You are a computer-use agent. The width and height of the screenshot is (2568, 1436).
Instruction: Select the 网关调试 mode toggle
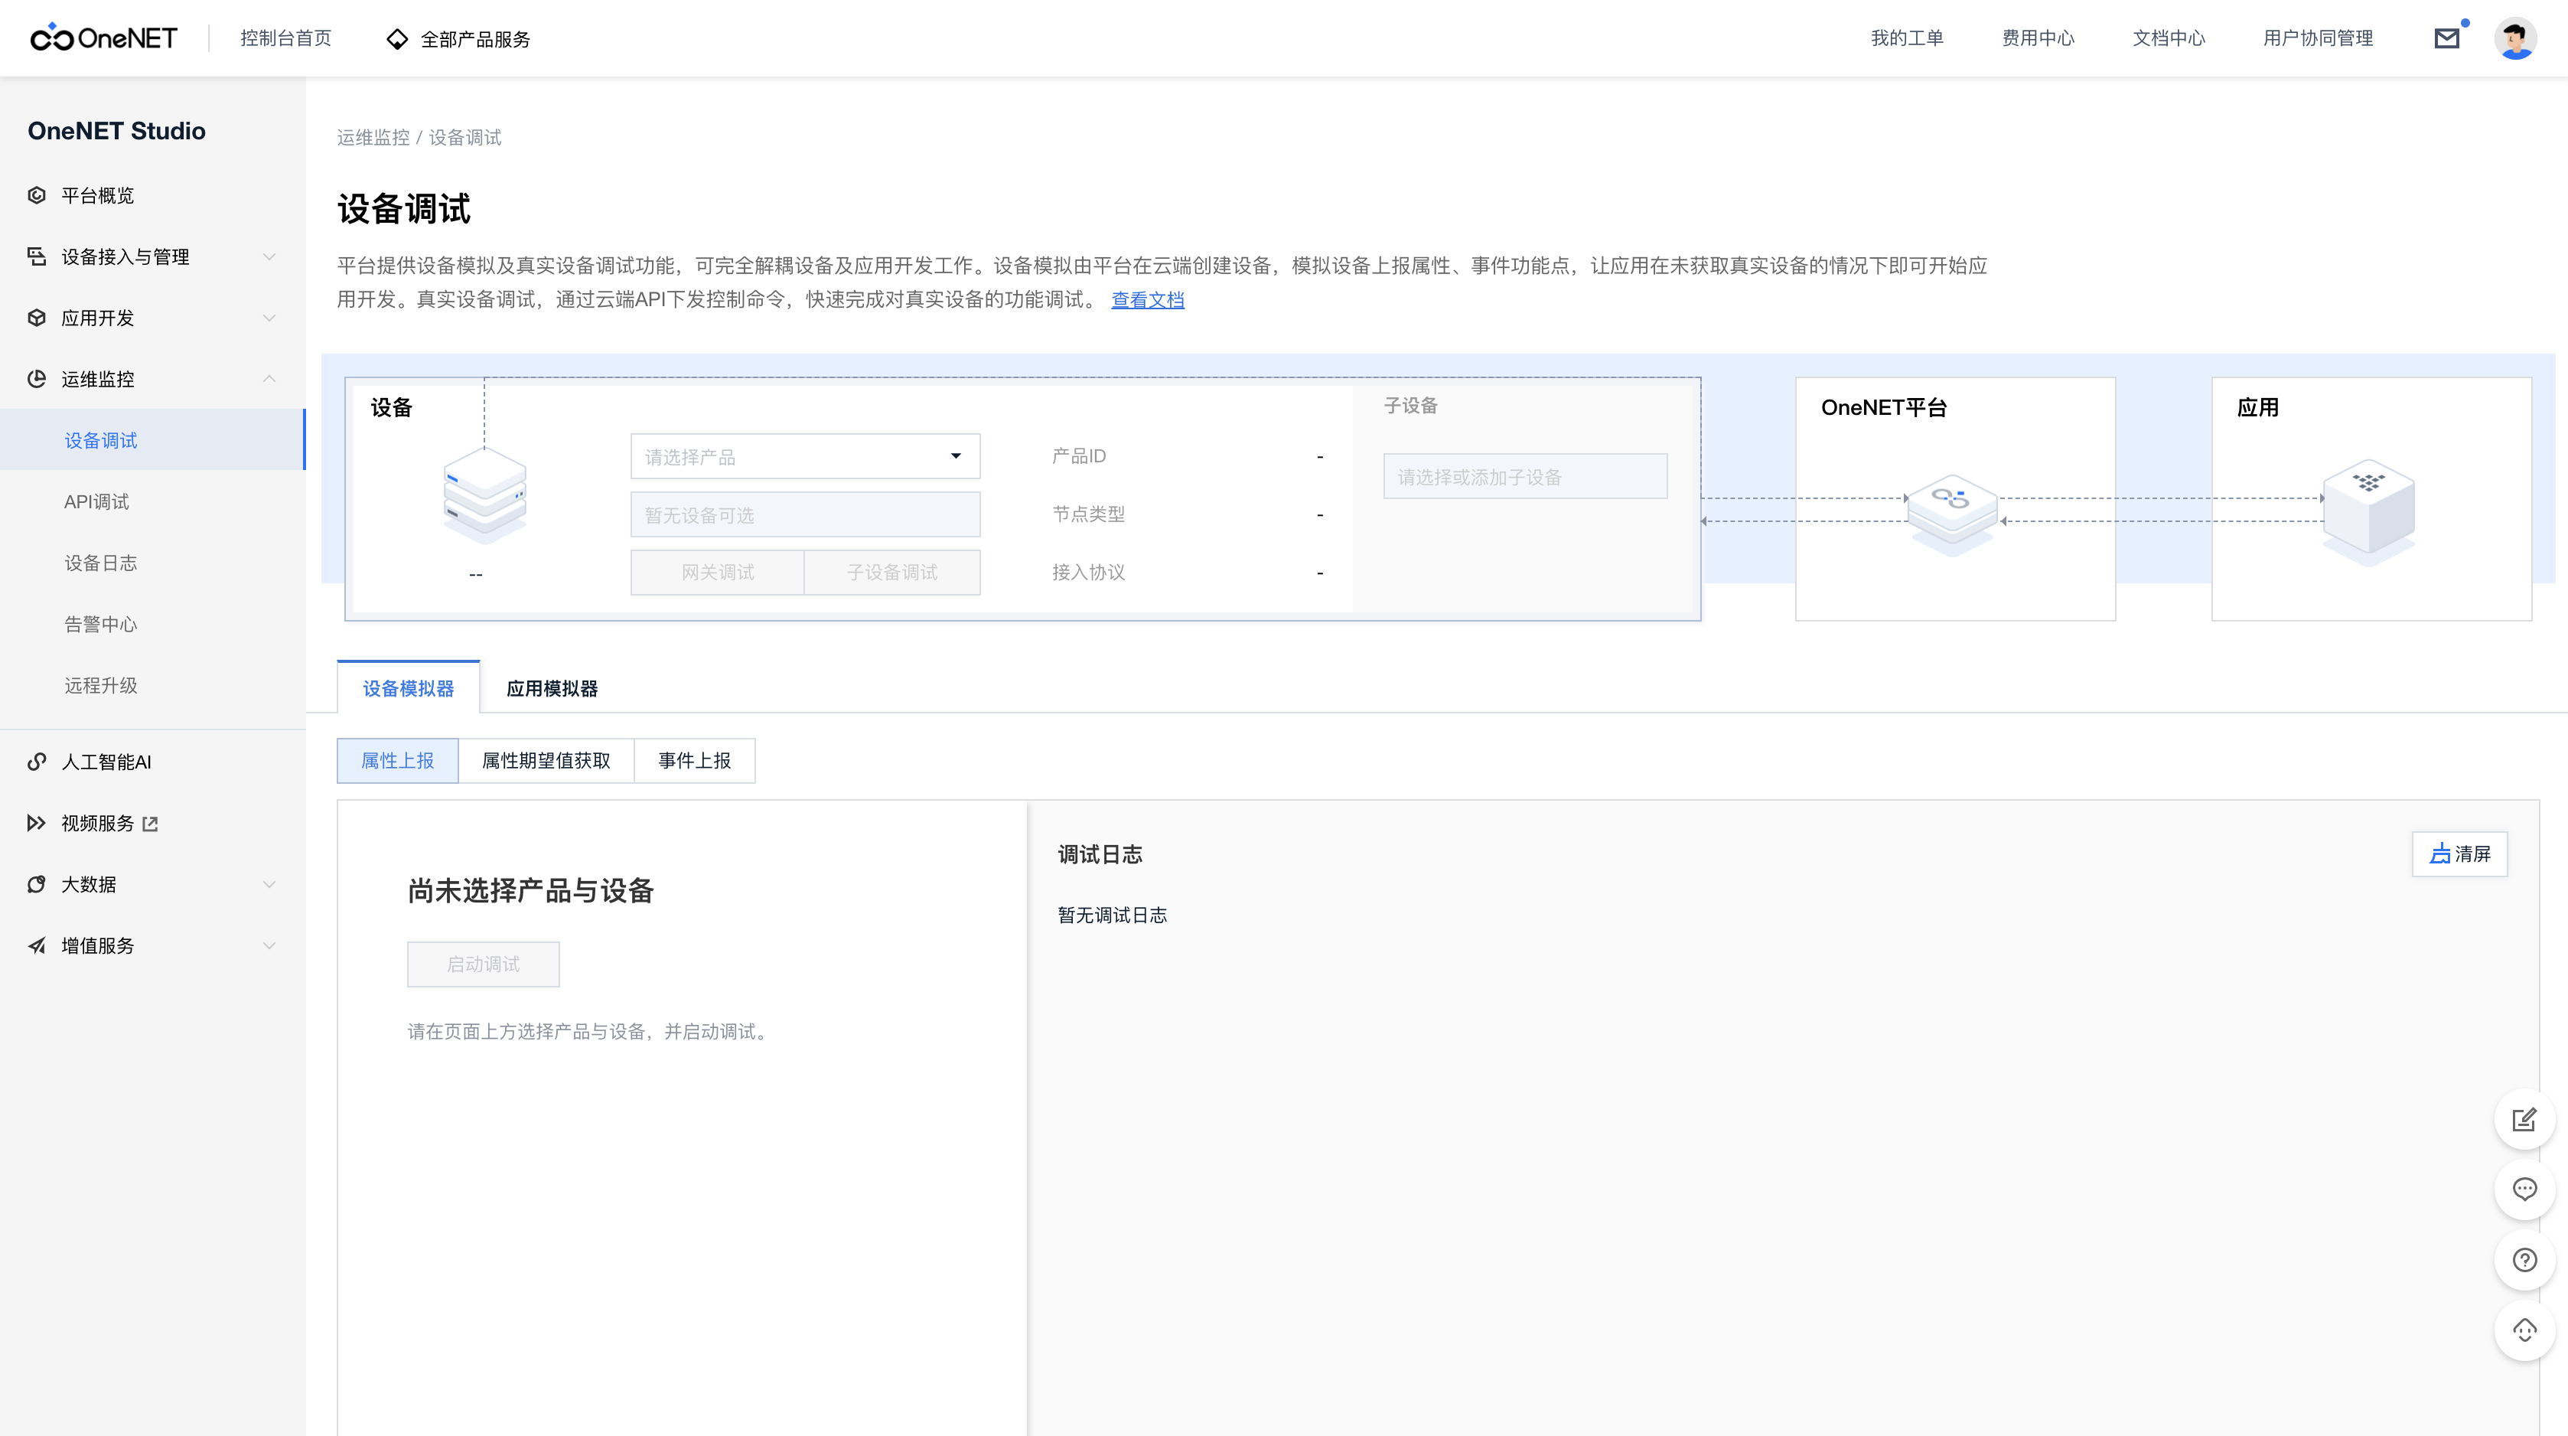click(x=717, y=573)
